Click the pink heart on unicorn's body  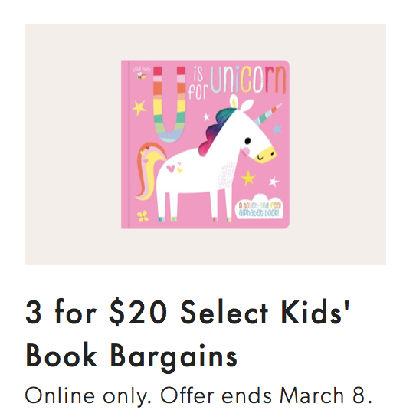(x=171, y=169)
